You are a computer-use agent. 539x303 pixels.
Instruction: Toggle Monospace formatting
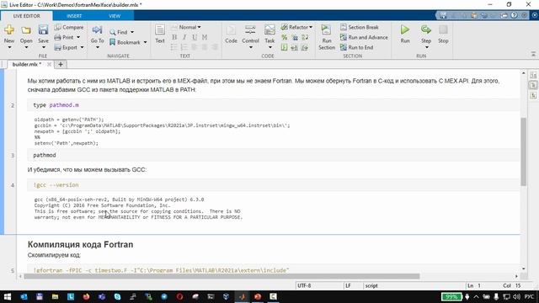tap(205, 37)
